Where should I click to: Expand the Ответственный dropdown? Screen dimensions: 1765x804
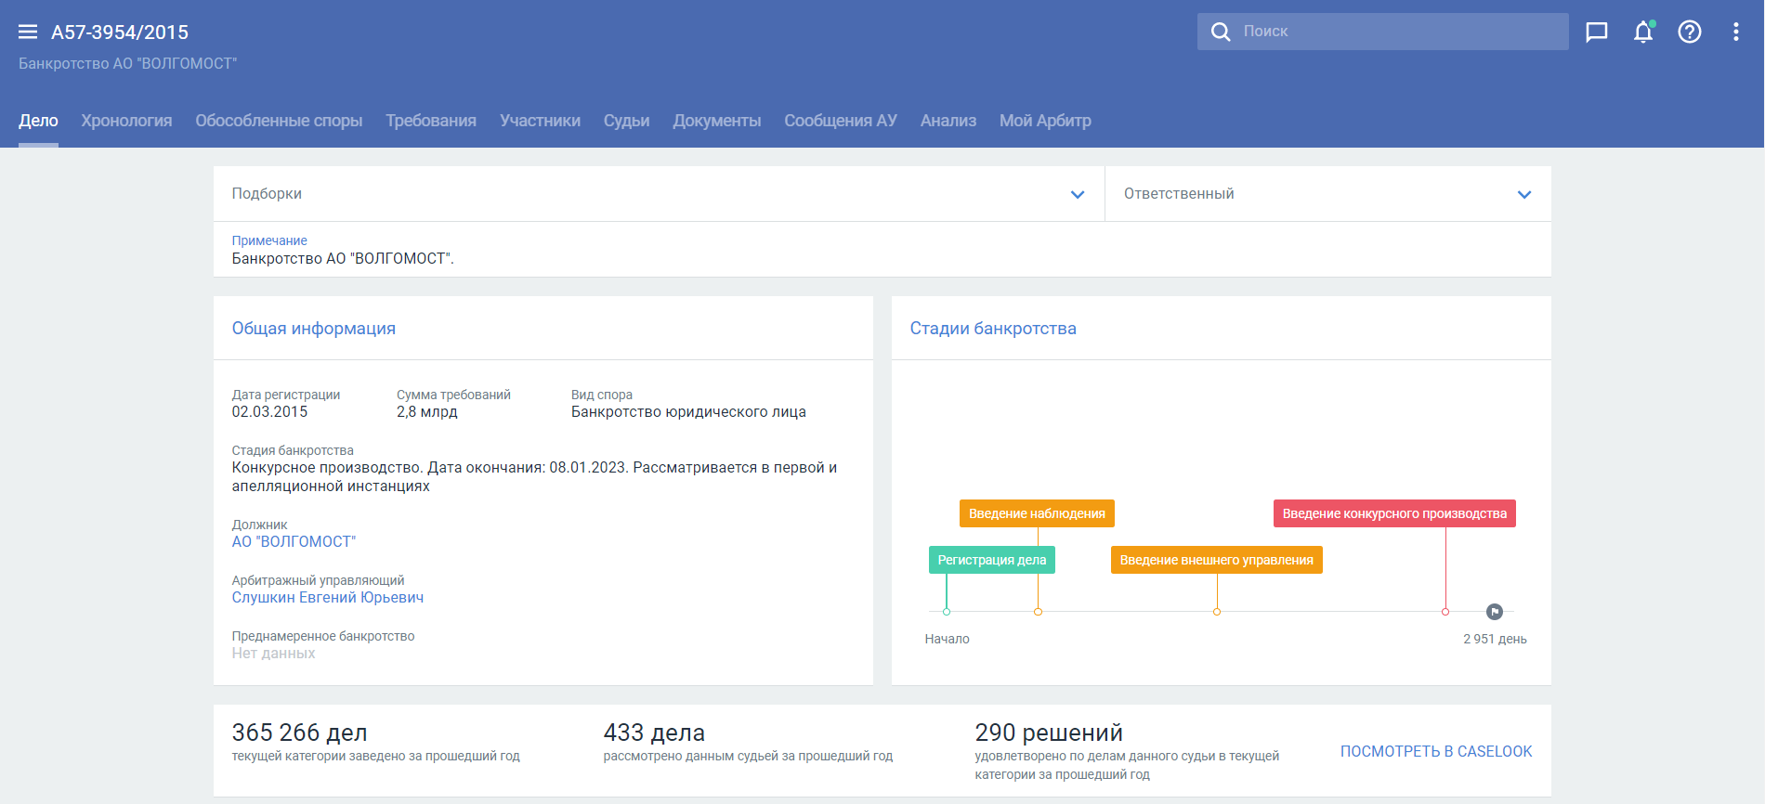1328,194
